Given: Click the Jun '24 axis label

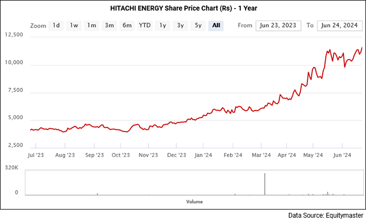Looking at the screenshot, I should pyautogui.click(x=342, y=155).
